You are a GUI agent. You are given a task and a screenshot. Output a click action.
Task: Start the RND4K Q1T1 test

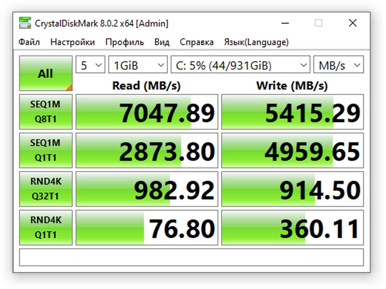[x=46, y=228]
